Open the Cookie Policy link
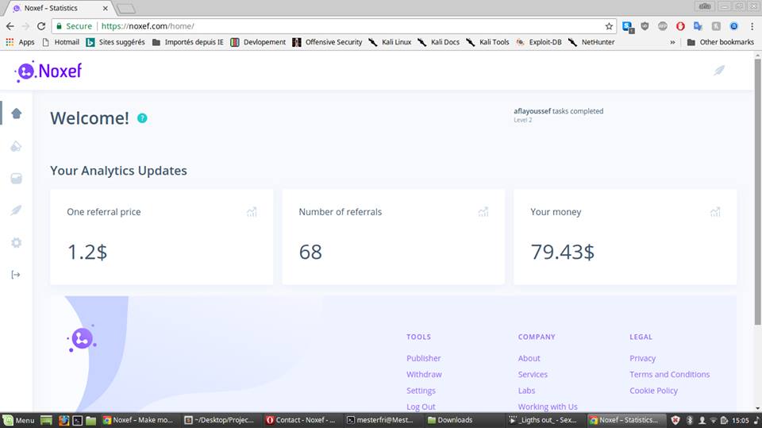Viewport: 762px width, 428px height. (653, 391)
